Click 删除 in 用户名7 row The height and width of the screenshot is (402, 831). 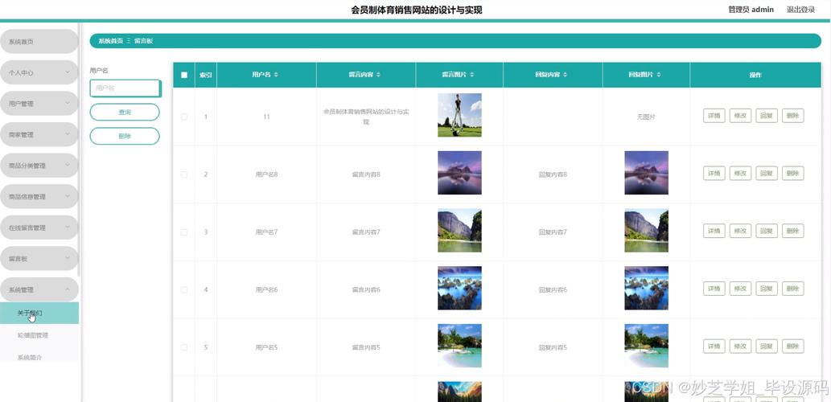click(x=793, y=231)
